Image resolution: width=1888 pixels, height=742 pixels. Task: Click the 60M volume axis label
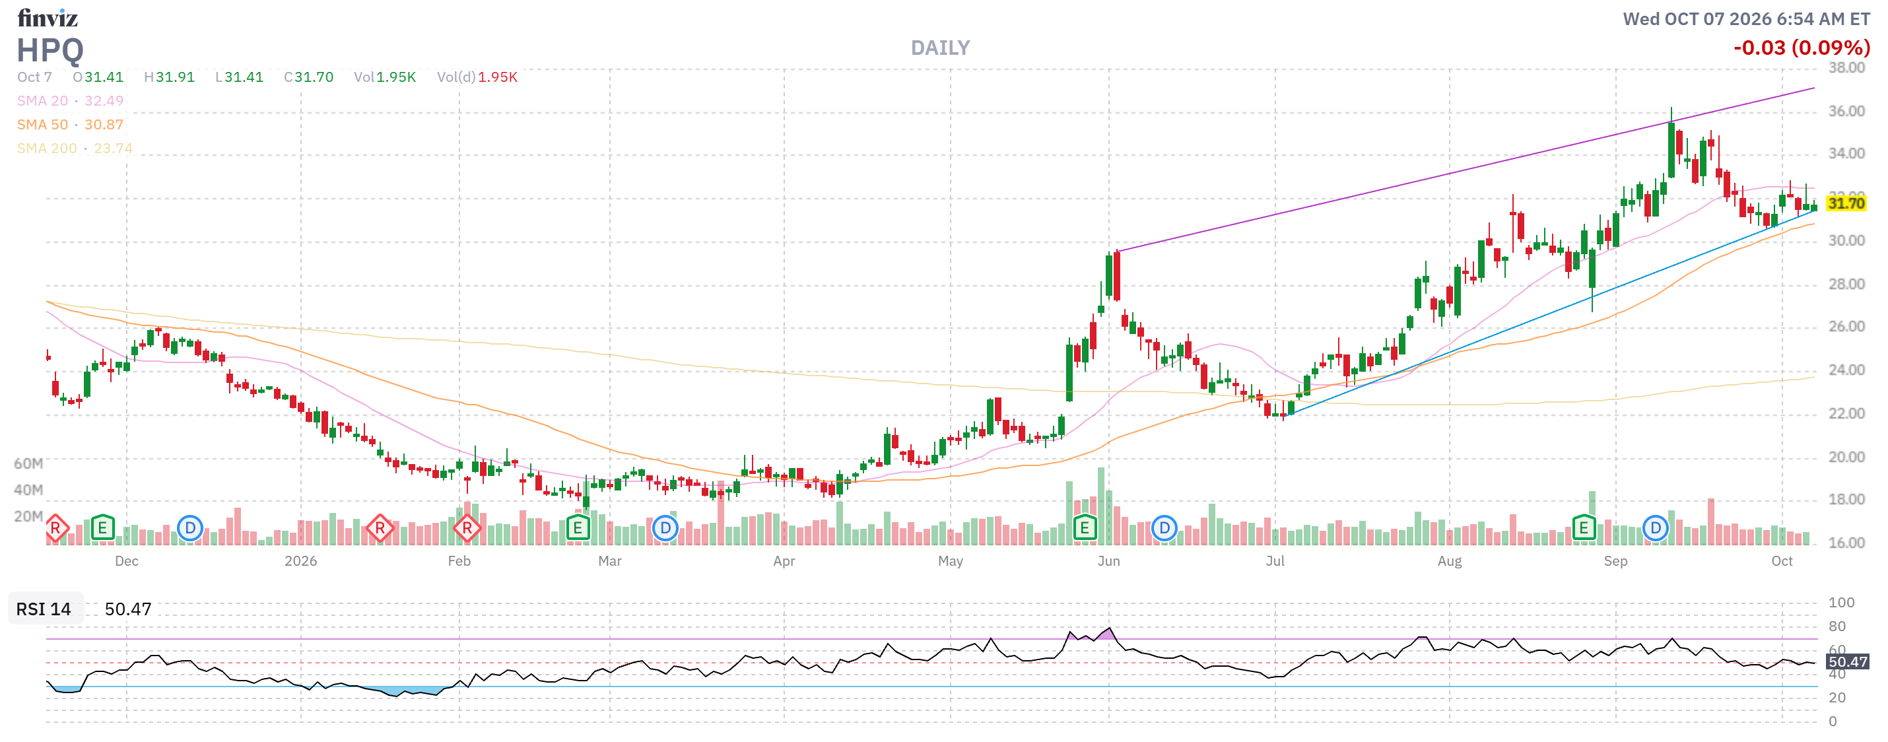point(28,463)
